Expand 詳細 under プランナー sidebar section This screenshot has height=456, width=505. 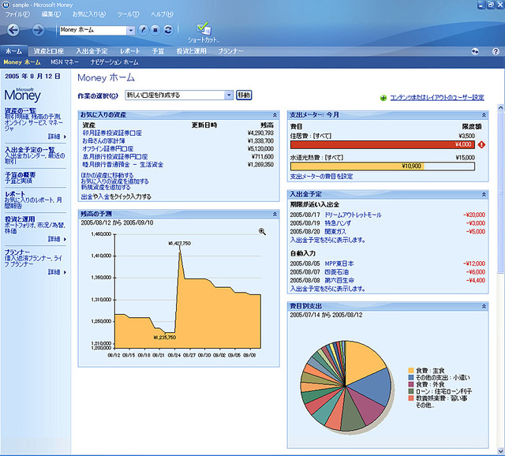point(57,272)
